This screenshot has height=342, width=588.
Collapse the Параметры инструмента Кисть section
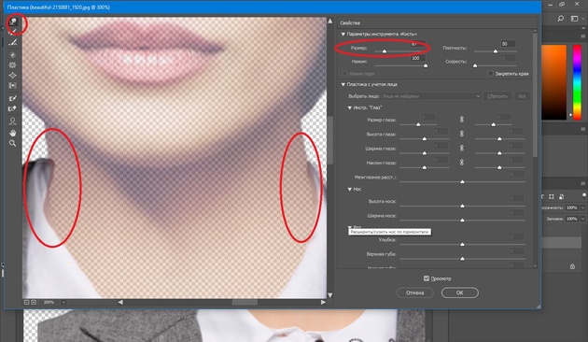tap(343, 35)
